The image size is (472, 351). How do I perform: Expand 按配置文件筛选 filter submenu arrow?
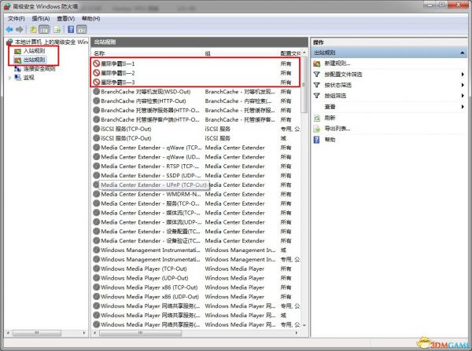pyautogui.click(x=463, y=74)
